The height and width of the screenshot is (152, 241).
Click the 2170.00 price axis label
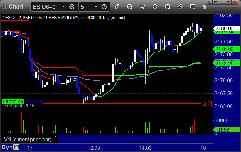point(224,80)
